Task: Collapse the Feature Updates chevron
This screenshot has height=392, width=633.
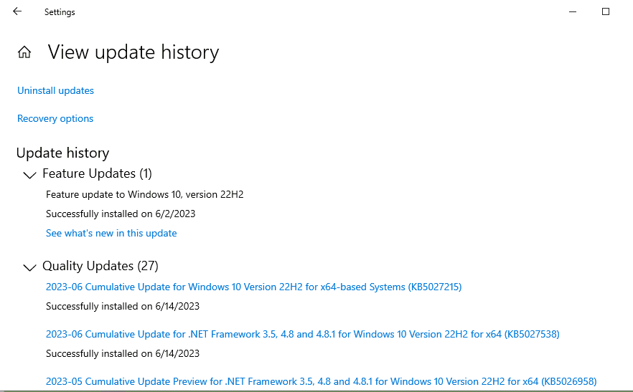Action: (x=29, y=174)
